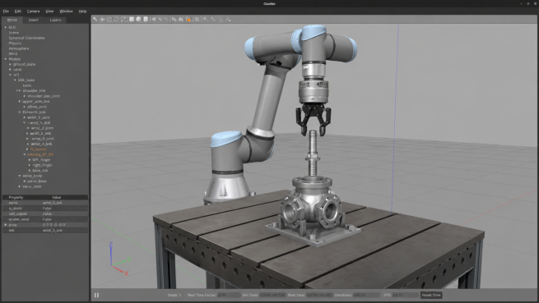Insert a cylinder shape
The height and width of the screenshot is (303, 539).
coord(146,19)
